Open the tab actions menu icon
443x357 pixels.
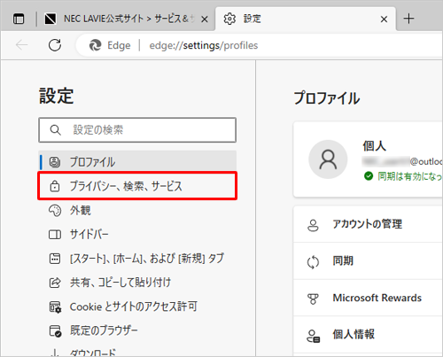click(x=19, y=19)
